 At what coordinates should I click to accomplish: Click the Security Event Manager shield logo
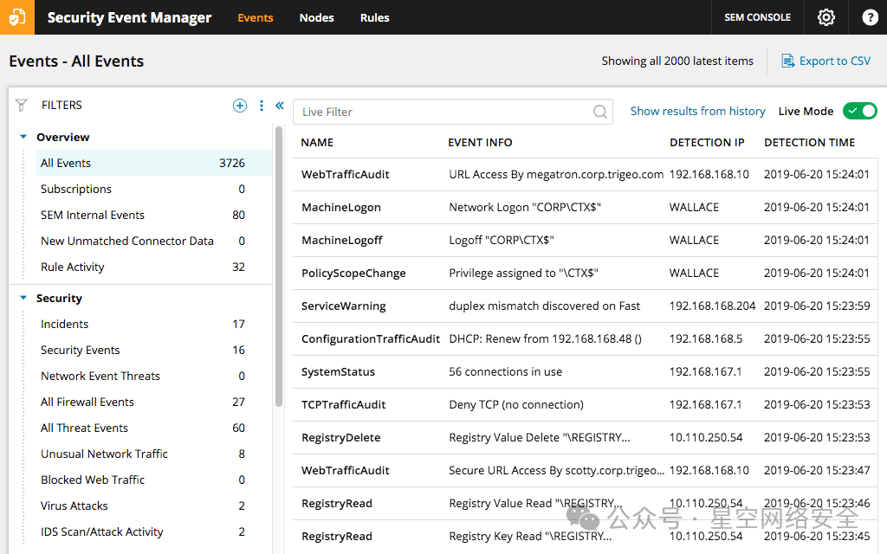(17, 17)
